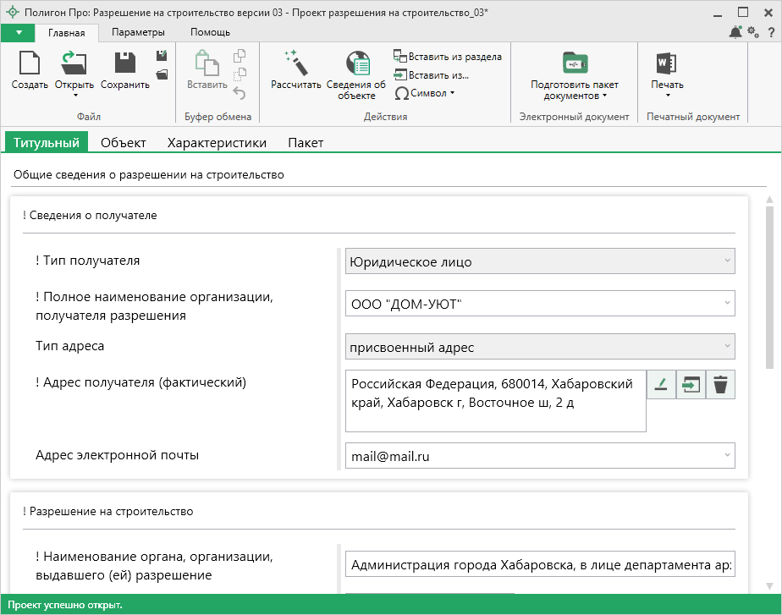Click the trash icon to delete address
The image size is (782, 615).
pos(720,385)
